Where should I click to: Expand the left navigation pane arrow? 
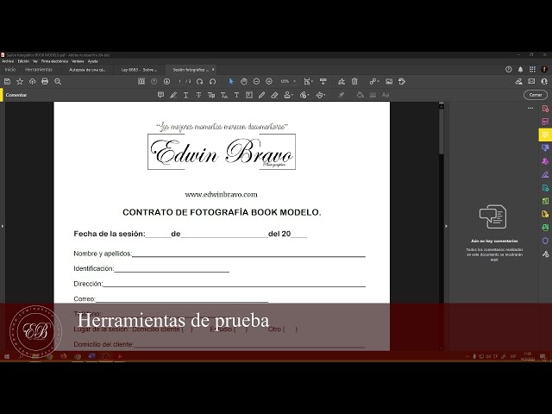coord(2,226)
